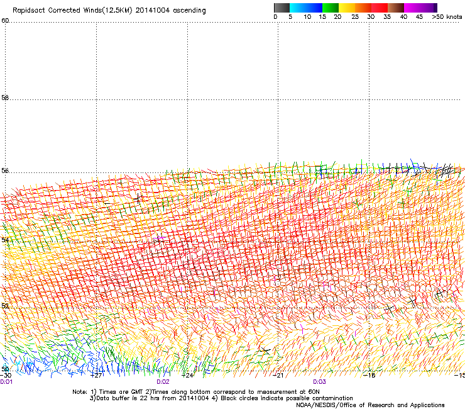Viewport: 465px width, 409px height.
Task: Click the legend label '40'
Action: 403,17
